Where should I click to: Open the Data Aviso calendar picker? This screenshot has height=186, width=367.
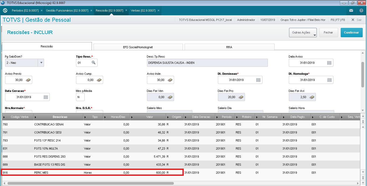click(x=329, y=63)
